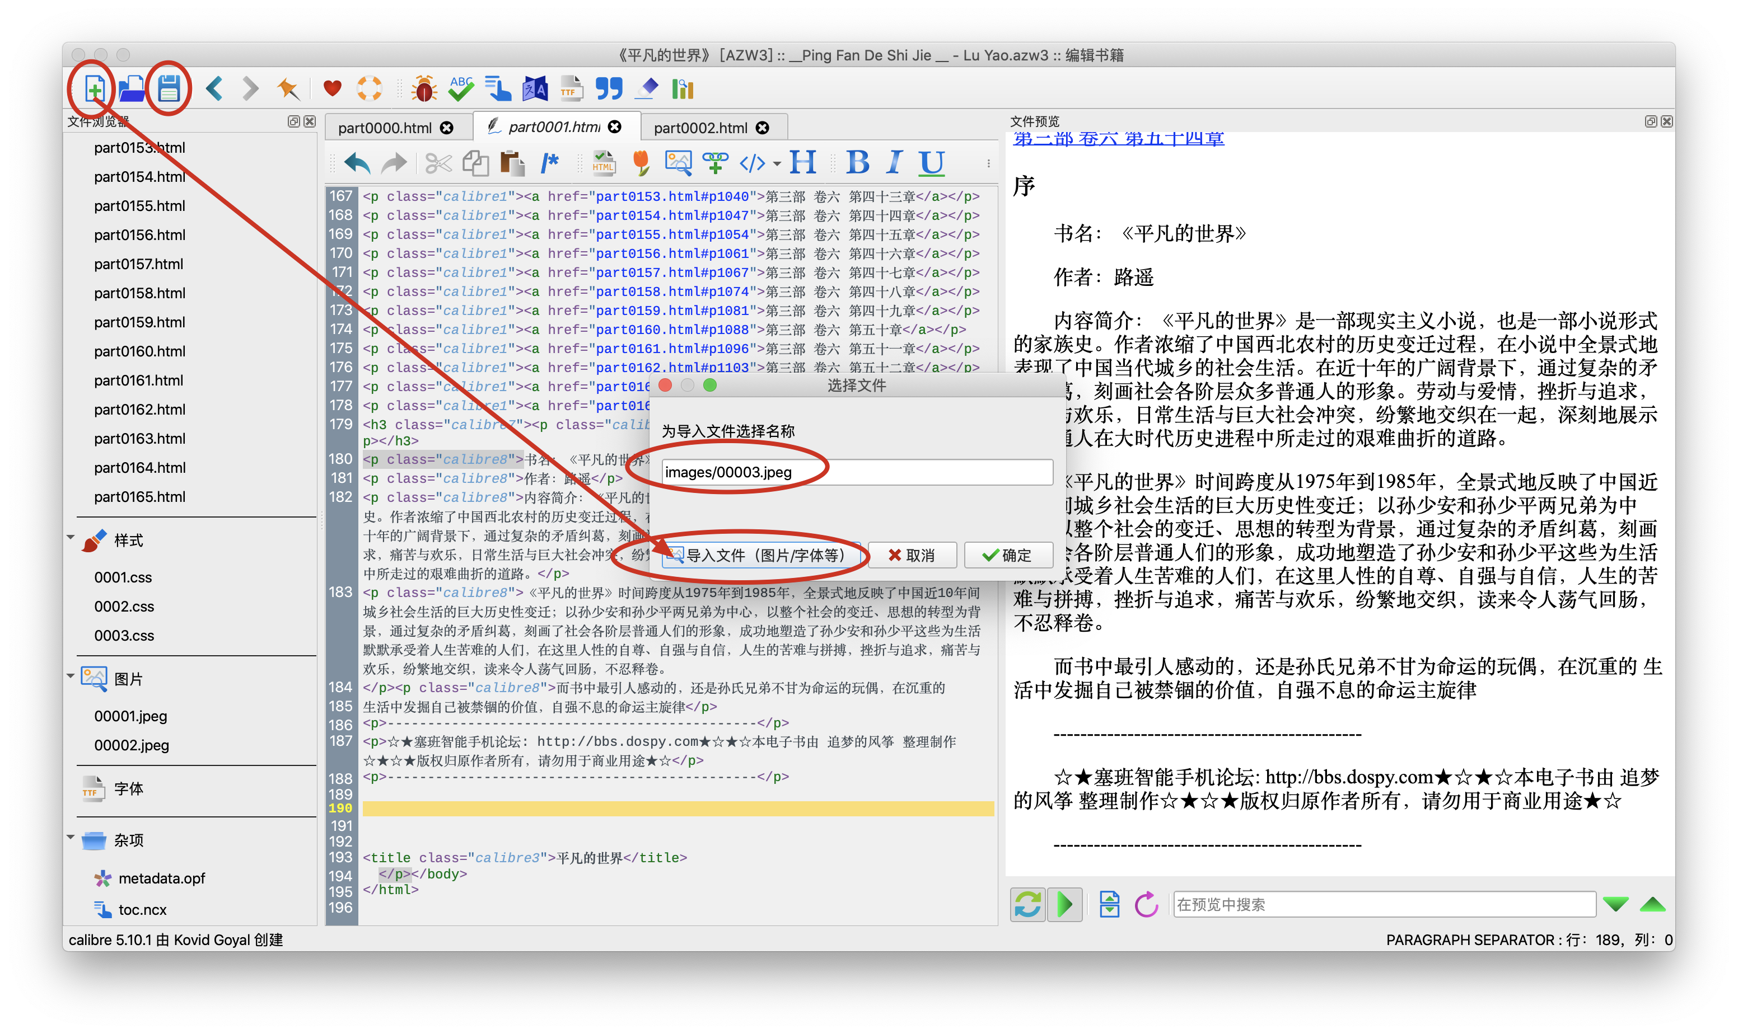The height and width of the screenshot is (1034, 1738).
Task: Click the red bug check-book icon
Action: pyautogui.click(x=424, y=88)
